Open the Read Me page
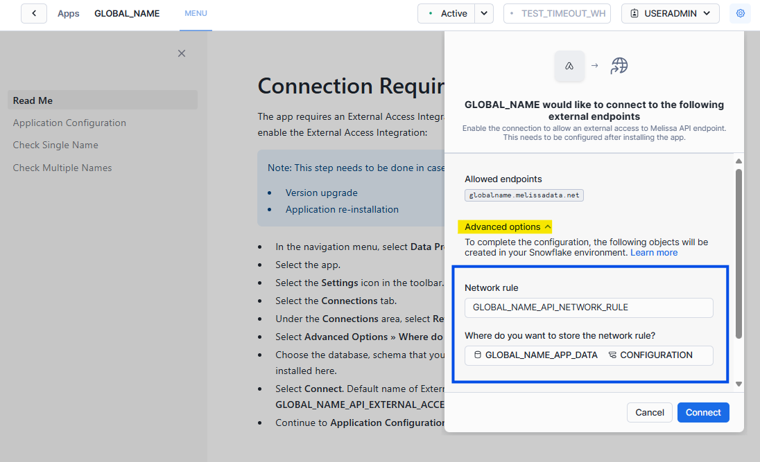Screen dimensions: 760x462 [x=103, y=100]
